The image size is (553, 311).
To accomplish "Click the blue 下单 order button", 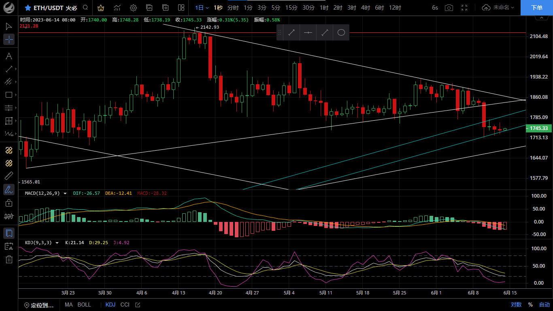I will tap(536, 8).
